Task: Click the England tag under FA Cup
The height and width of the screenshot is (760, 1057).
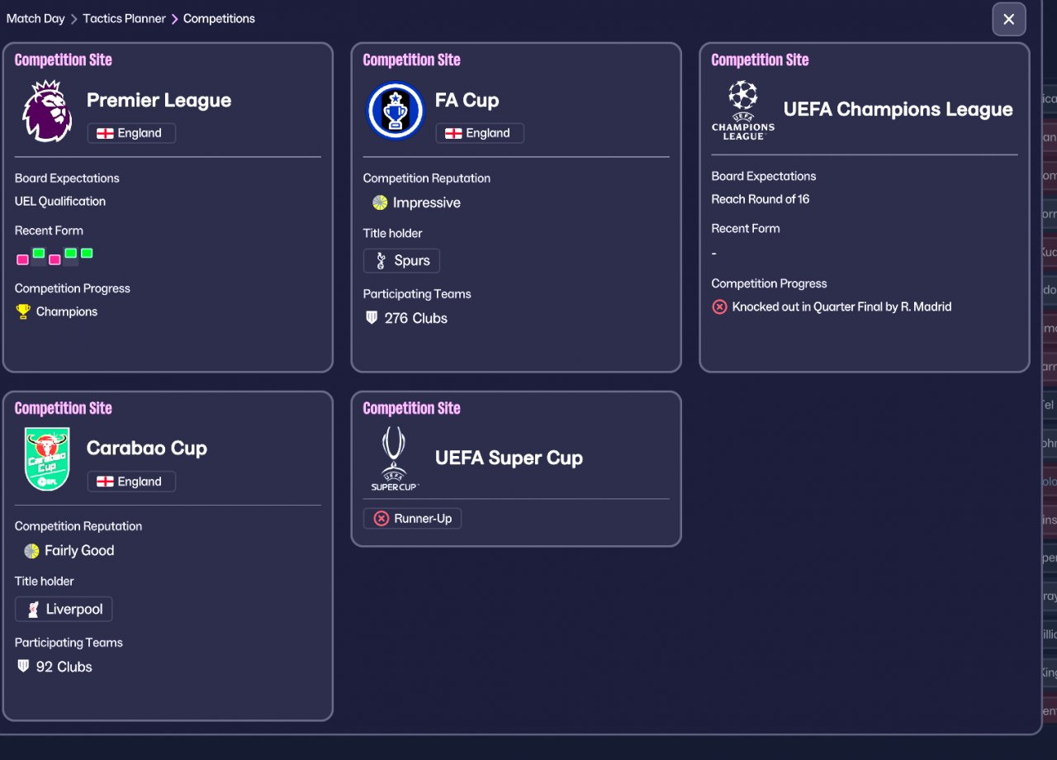Action: tap(479, 133)
